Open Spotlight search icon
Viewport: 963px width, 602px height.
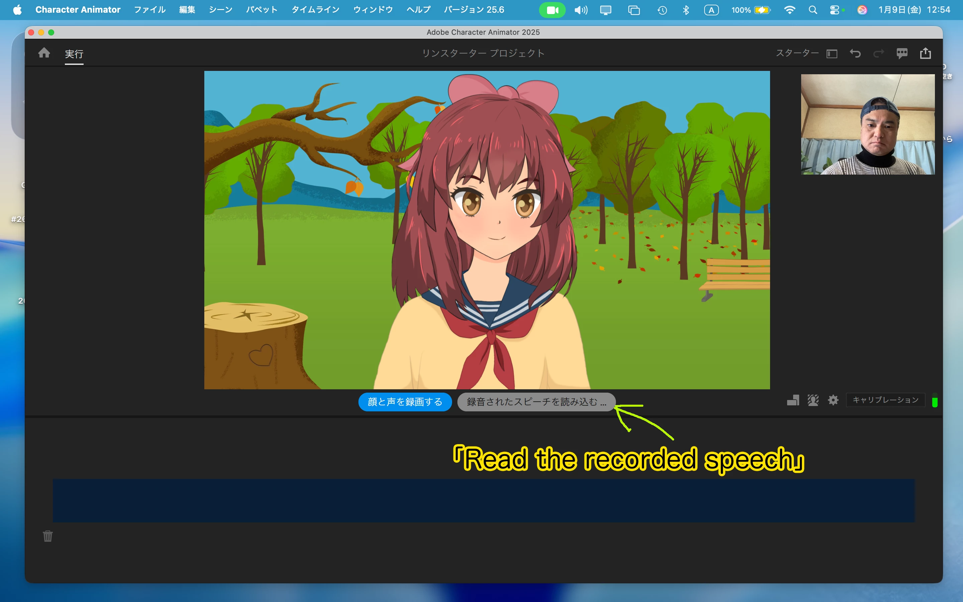(813, 10)
